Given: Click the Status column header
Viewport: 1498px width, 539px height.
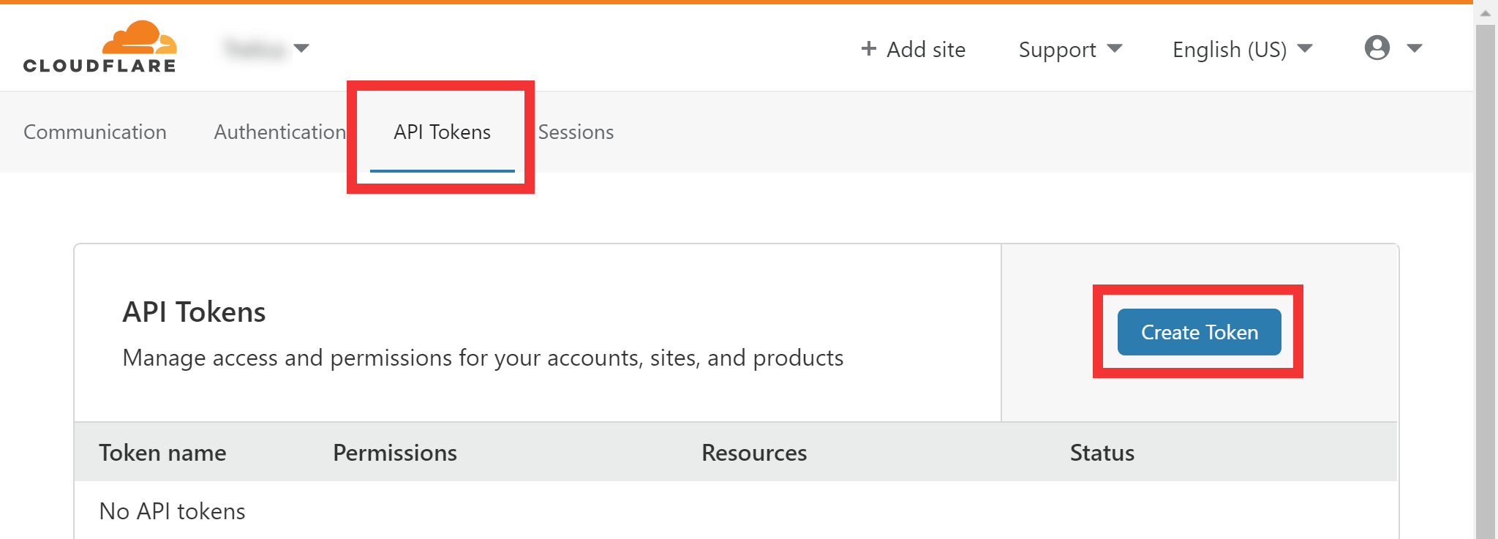Looking at the screenshot, I should pyautogui.click(x=1102, y=453).
